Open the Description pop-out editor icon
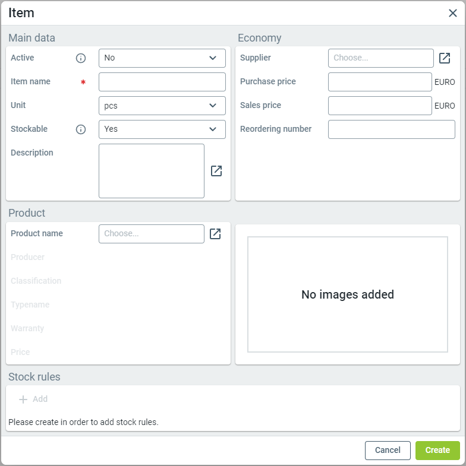The height and width of the screenshot is (466, 466). 216,171
